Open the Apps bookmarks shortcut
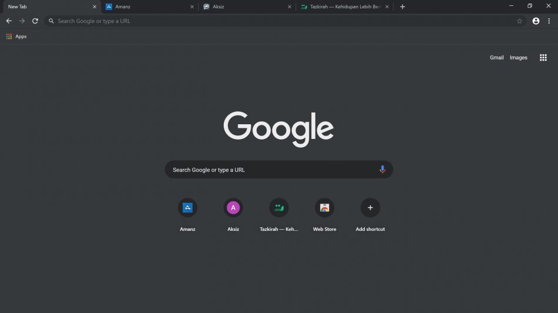This screenshot has width=558, height=313. pyautogui.click(x=16, y=36)
